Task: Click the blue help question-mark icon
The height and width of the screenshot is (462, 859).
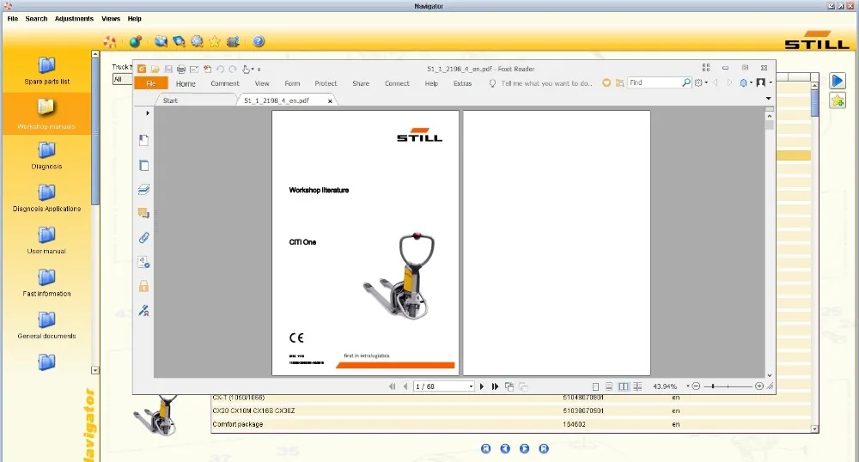Action: (x=259, y=41)
